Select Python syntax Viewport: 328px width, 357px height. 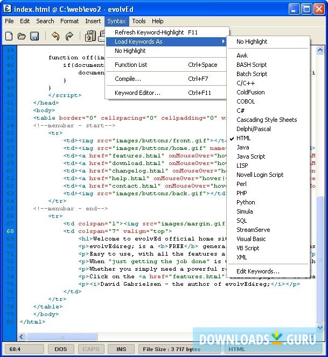(x=268, y=202)
